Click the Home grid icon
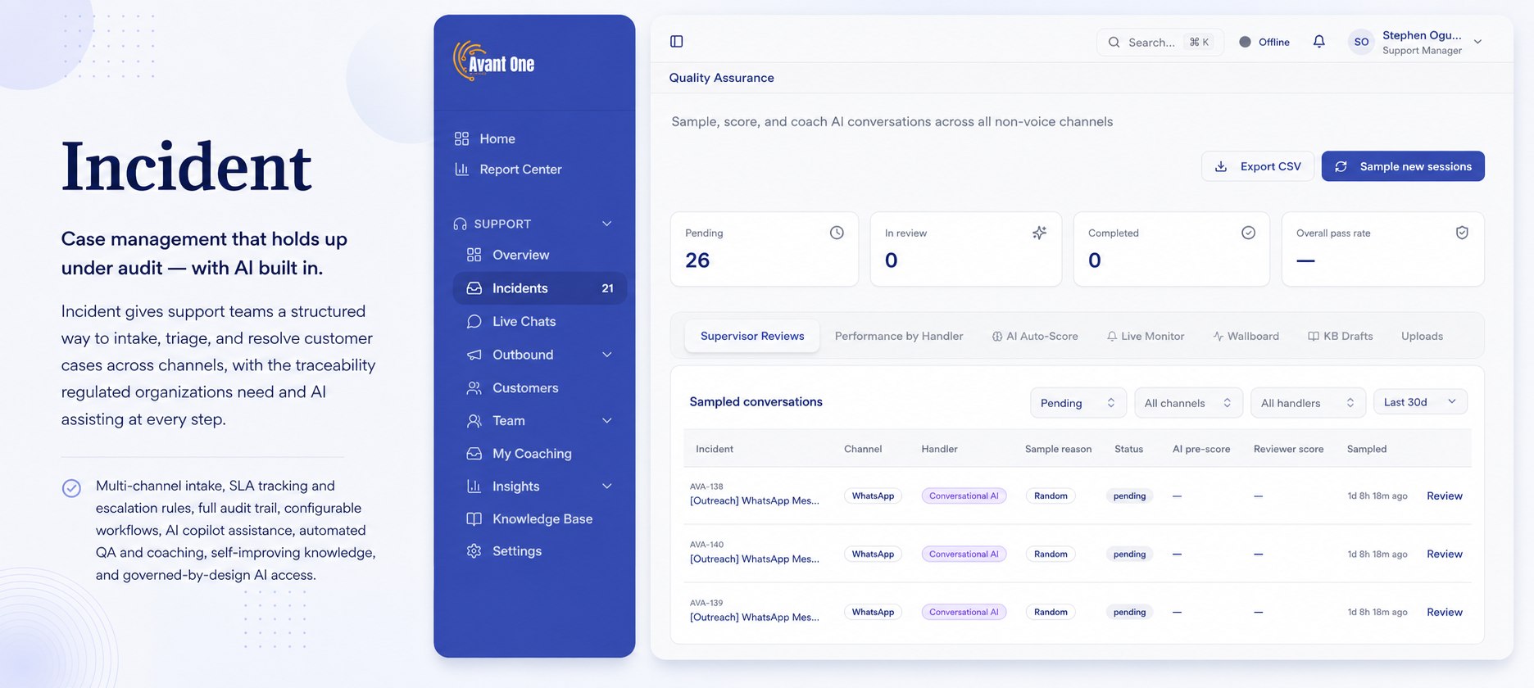This screenshot has width=1534, height=688. [x=462, y=138]
